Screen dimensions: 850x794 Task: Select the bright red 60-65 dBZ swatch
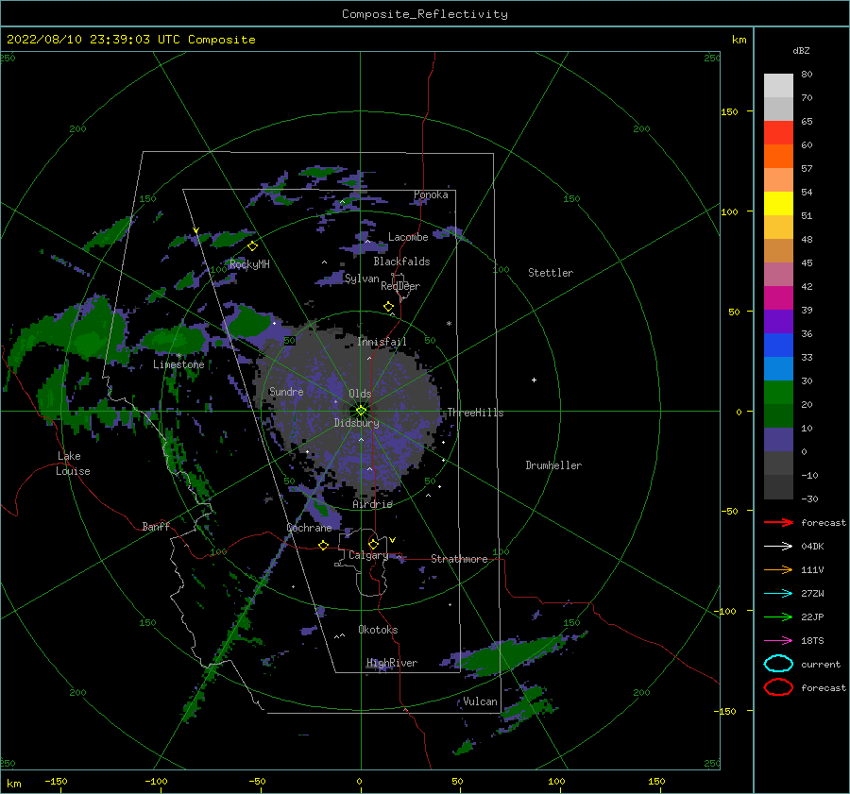click(778, 133)
